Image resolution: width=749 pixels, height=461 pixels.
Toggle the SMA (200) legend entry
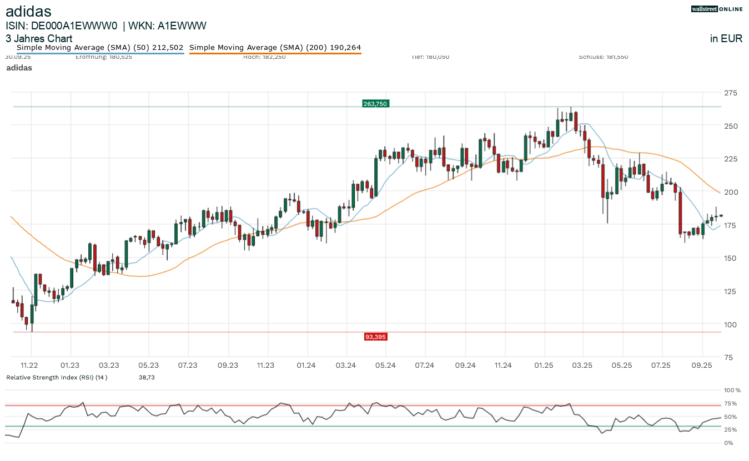[275, 48]
